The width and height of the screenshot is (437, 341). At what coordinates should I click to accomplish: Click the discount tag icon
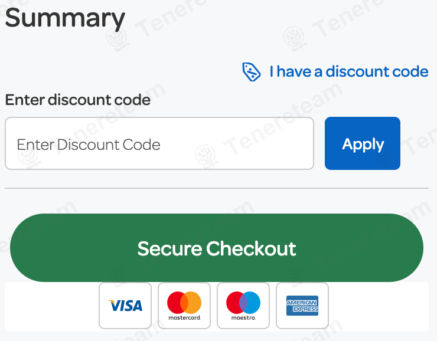252,72
